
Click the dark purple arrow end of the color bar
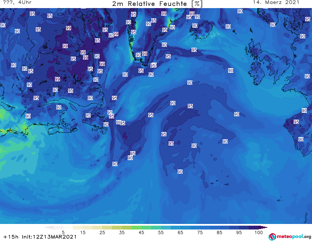[x=263, y=227]
